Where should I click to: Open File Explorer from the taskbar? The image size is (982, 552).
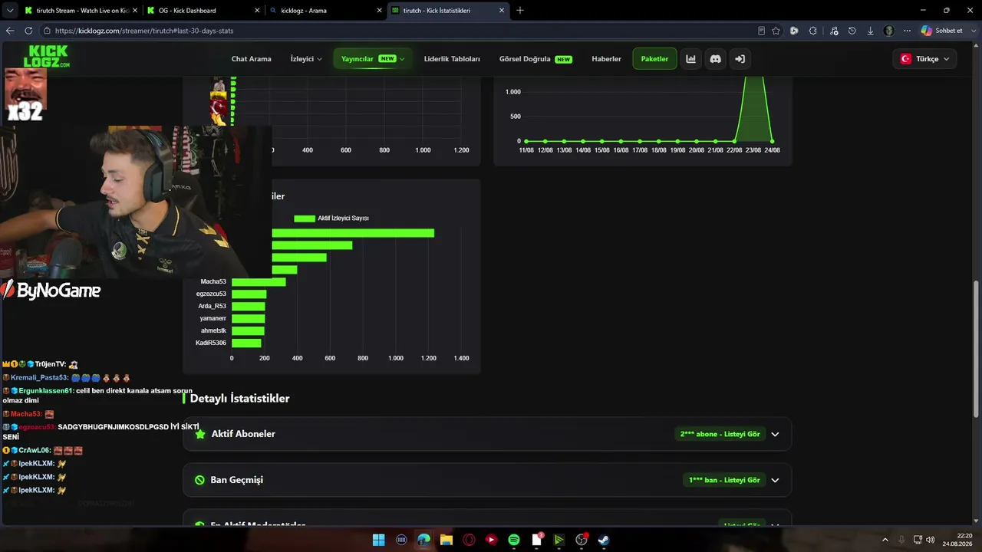point(446,540)
